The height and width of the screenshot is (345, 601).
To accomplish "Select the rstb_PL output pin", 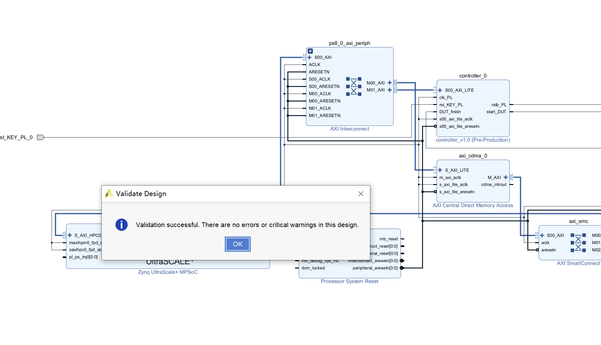I will click(499, 105).
